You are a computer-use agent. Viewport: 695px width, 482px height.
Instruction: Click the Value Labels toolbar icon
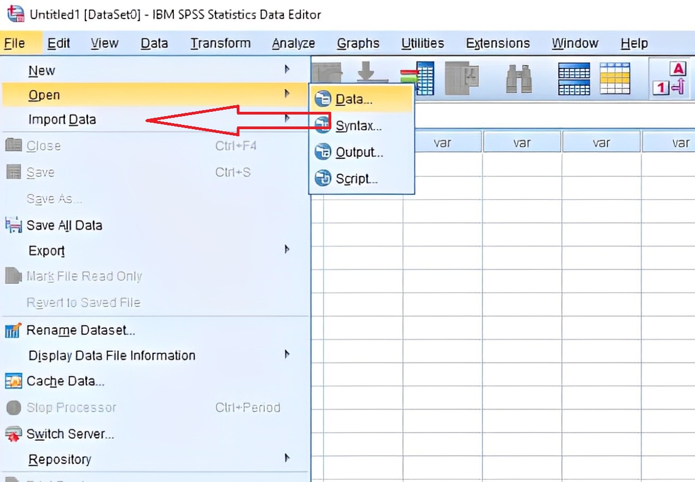click(x=671, y=79)
